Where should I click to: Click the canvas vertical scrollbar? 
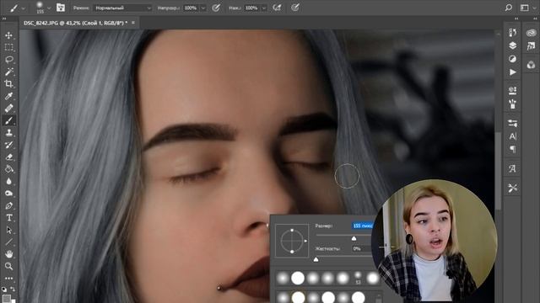click(498, 171)
